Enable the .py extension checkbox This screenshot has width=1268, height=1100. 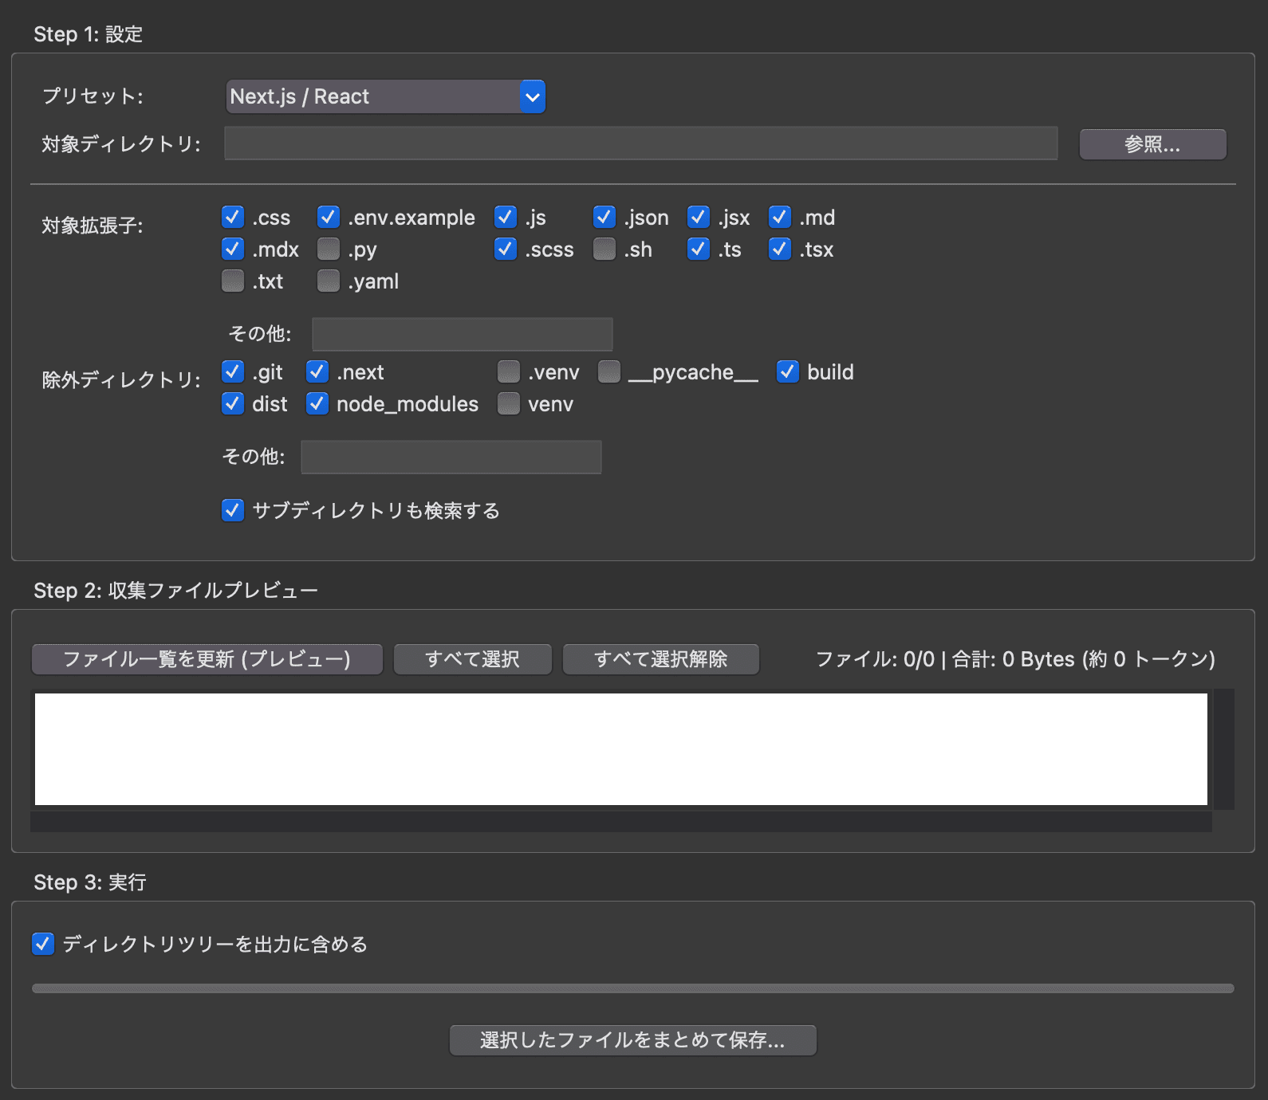click(328, 249)
